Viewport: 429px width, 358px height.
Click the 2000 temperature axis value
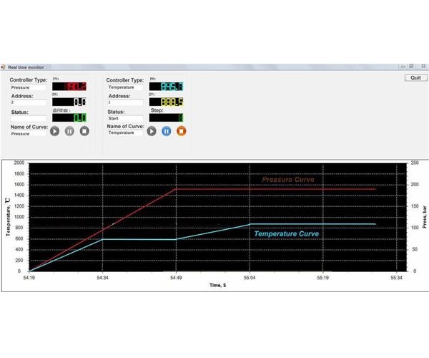pos(19,163)
